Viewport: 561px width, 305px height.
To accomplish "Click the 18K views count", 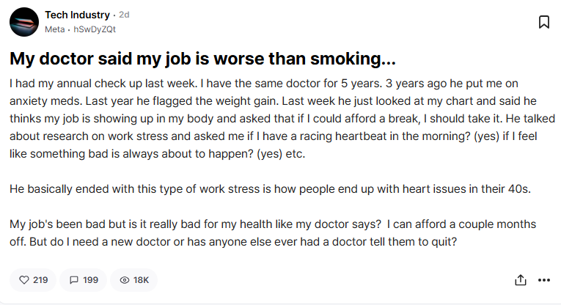I will coord(141,279).
